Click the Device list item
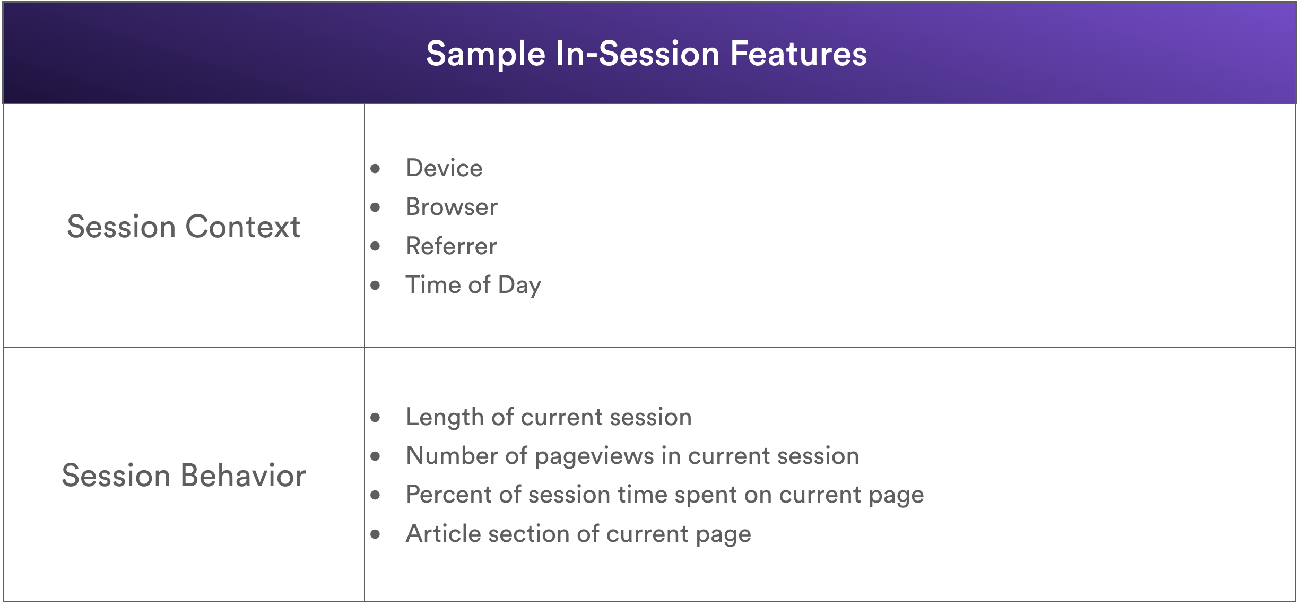Viewport: 1302px width, 605px height. [x=444, y=168]
